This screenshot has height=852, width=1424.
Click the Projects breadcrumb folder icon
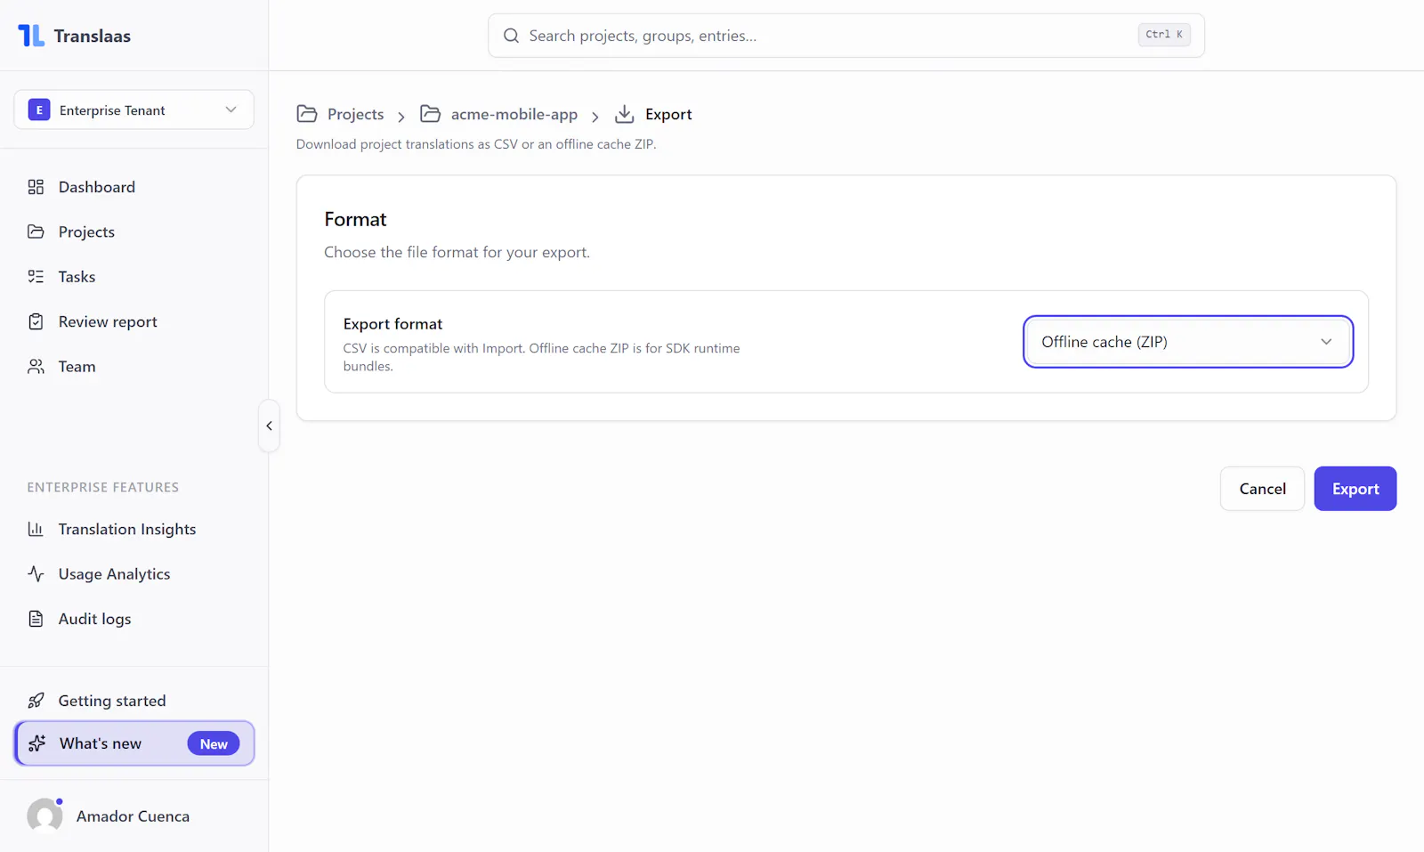[307, 114]
